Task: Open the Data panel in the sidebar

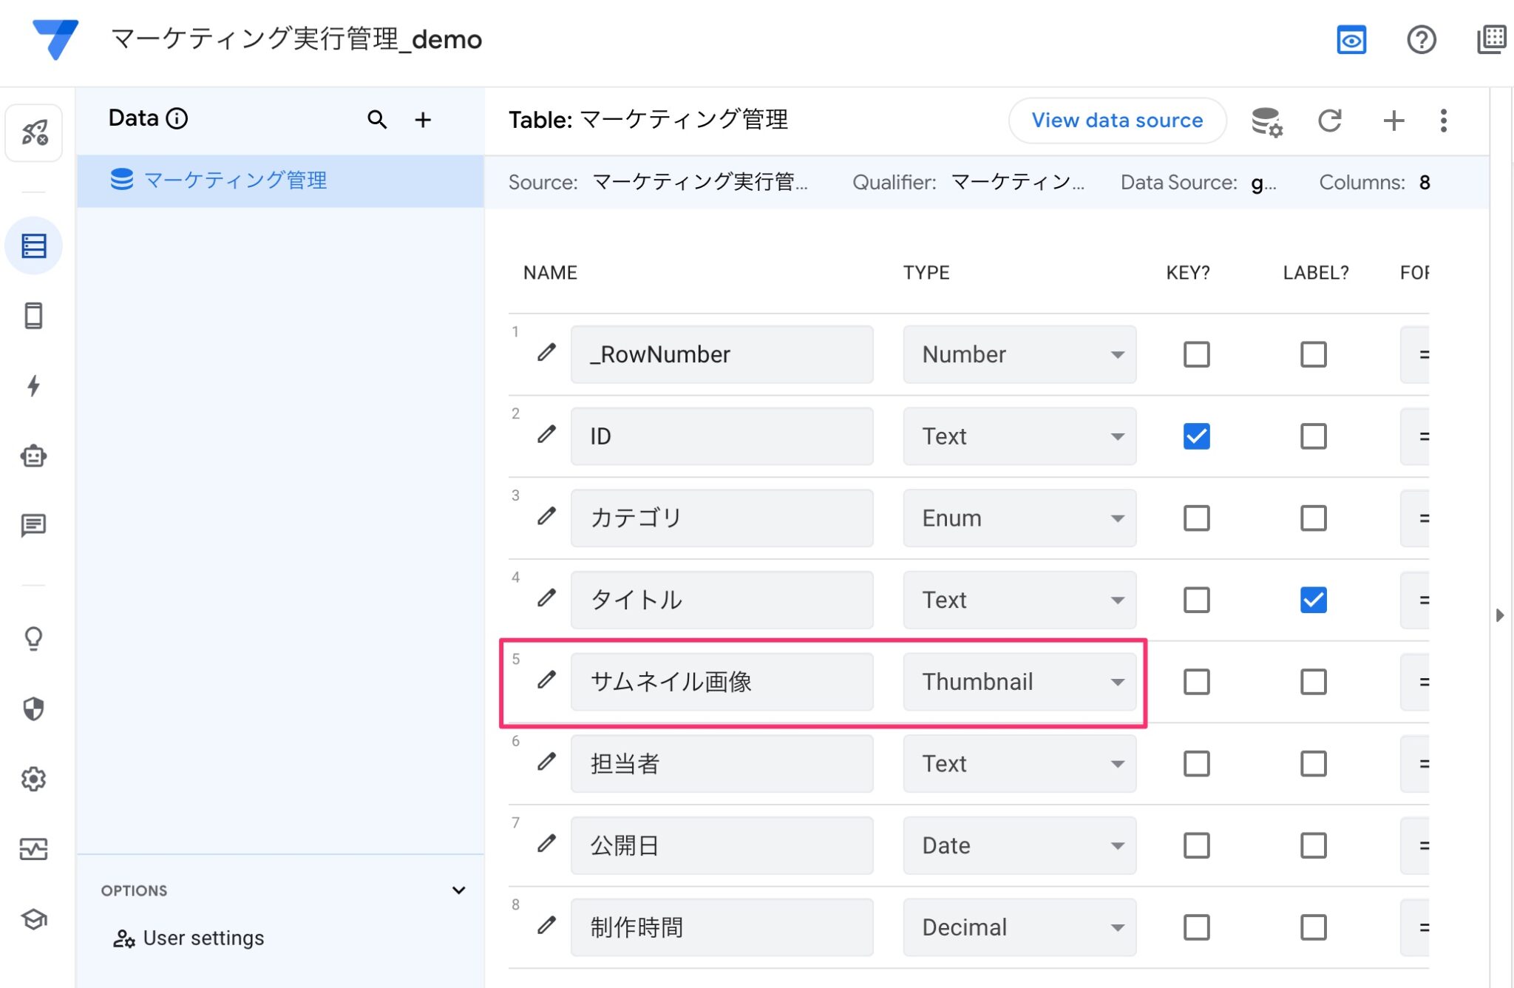Action: pyautogui.click(x=34, y=245)
